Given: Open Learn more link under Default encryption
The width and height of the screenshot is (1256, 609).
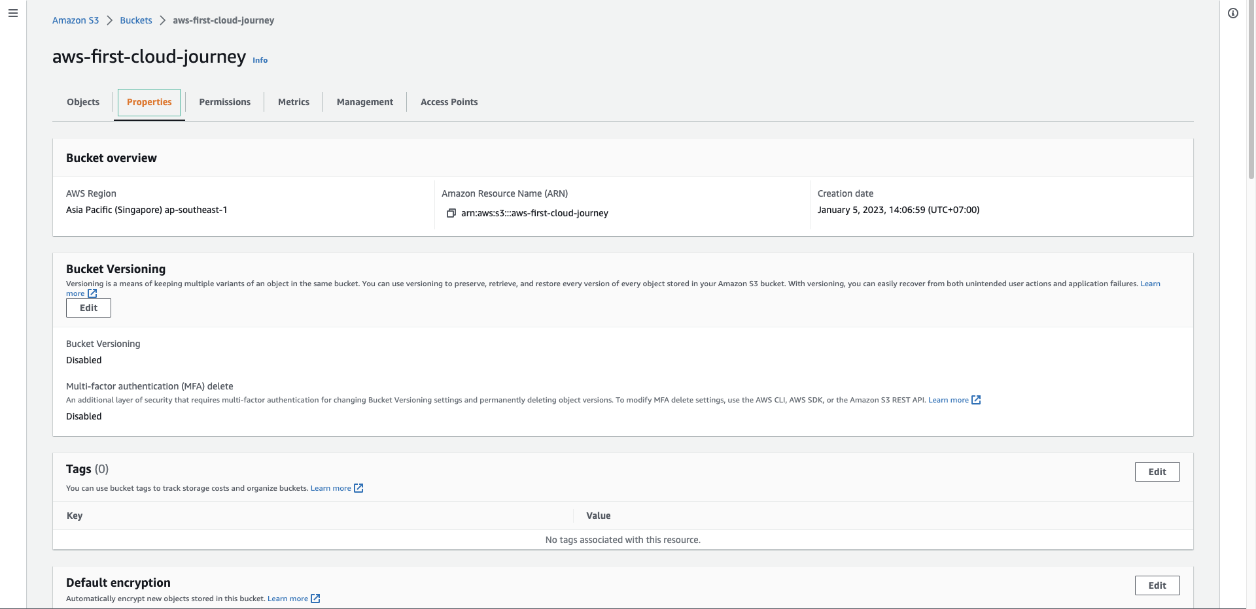Looking at the screenshot, I should coord(287,599).
